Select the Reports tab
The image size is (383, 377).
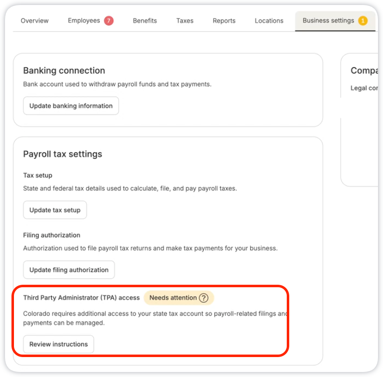(224, 21)
